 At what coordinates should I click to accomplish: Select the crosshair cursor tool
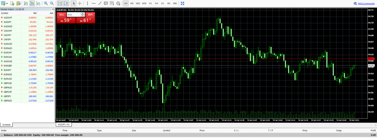click(80, 3)
